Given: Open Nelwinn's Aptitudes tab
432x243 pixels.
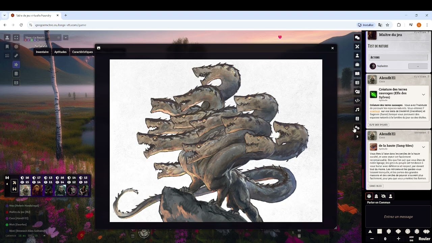Looking at the screenshot, I should coord(60,52).
